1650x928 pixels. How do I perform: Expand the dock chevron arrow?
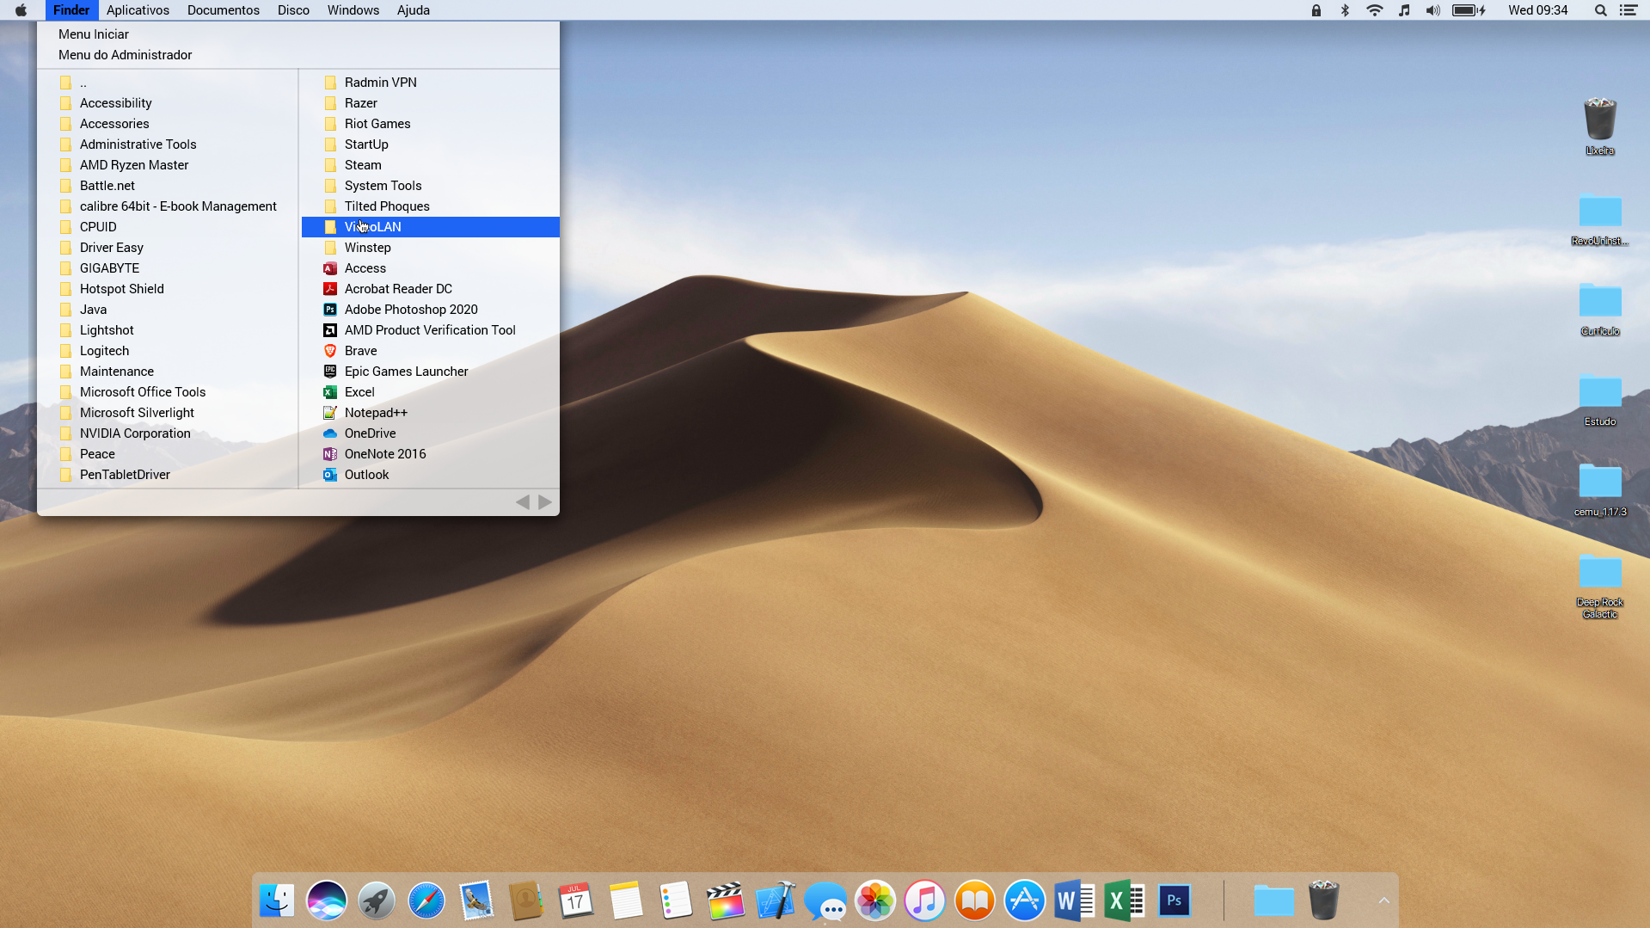[x=1383, y=900]
